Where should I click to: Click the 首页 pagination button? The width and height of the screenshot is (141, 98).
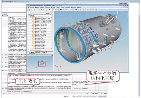tap(4, 93)
